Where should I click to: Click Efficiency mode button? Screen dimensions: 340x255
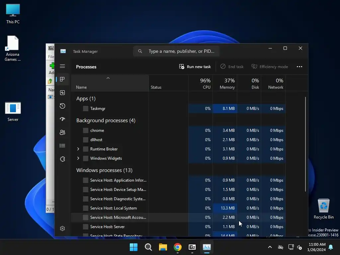click(x=270, y=66)
